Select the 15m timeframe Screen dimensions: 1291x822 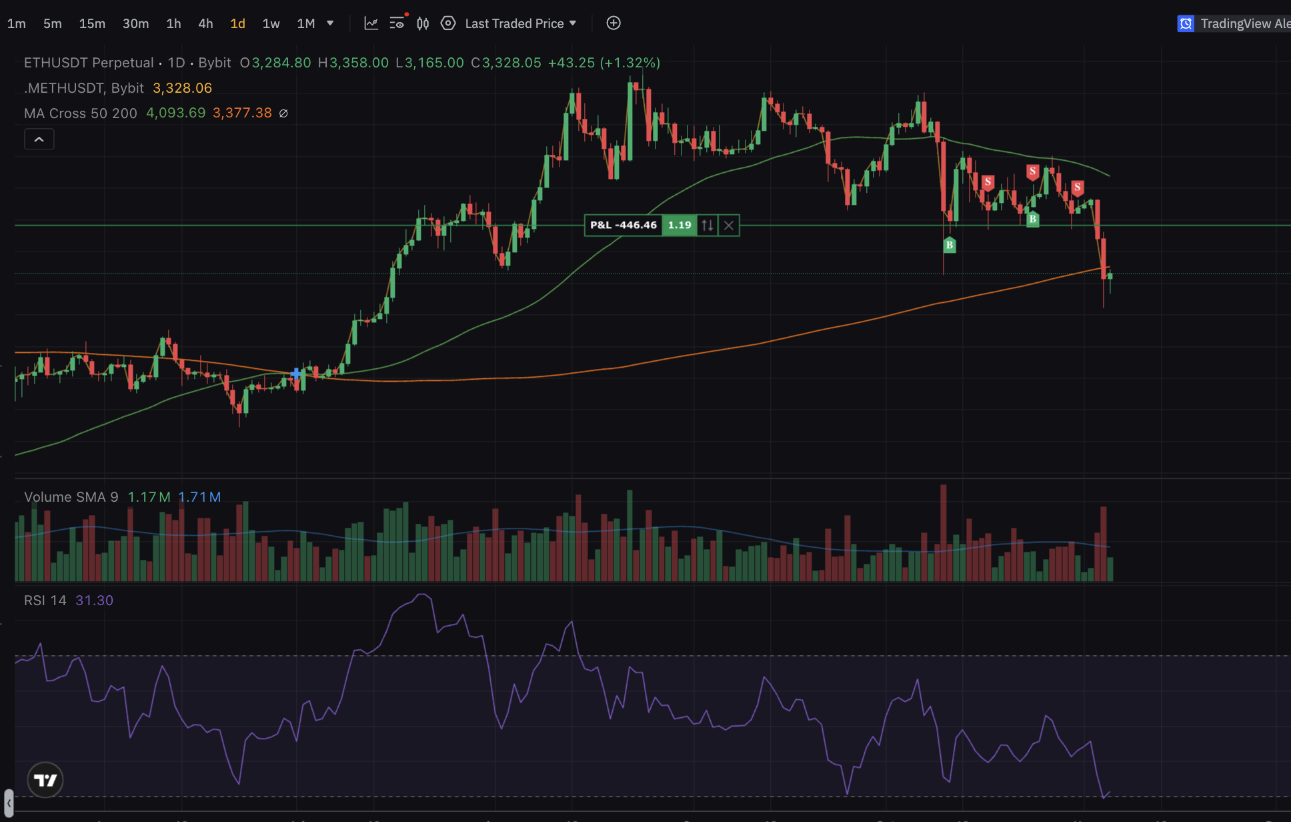click(92, 23)
